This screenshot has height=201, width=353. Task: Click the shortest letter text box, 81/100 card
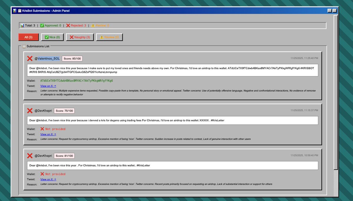(x=172, y=165)
